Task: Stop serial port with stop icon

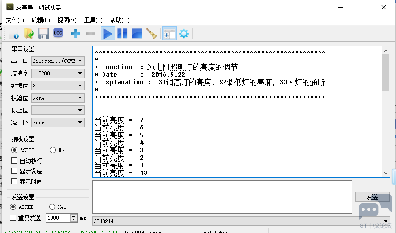Action: (137, 34)
